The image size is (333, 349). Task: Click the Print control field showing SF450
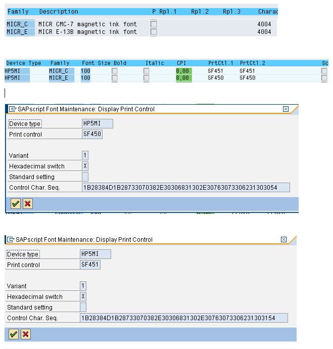click(92, 135)
